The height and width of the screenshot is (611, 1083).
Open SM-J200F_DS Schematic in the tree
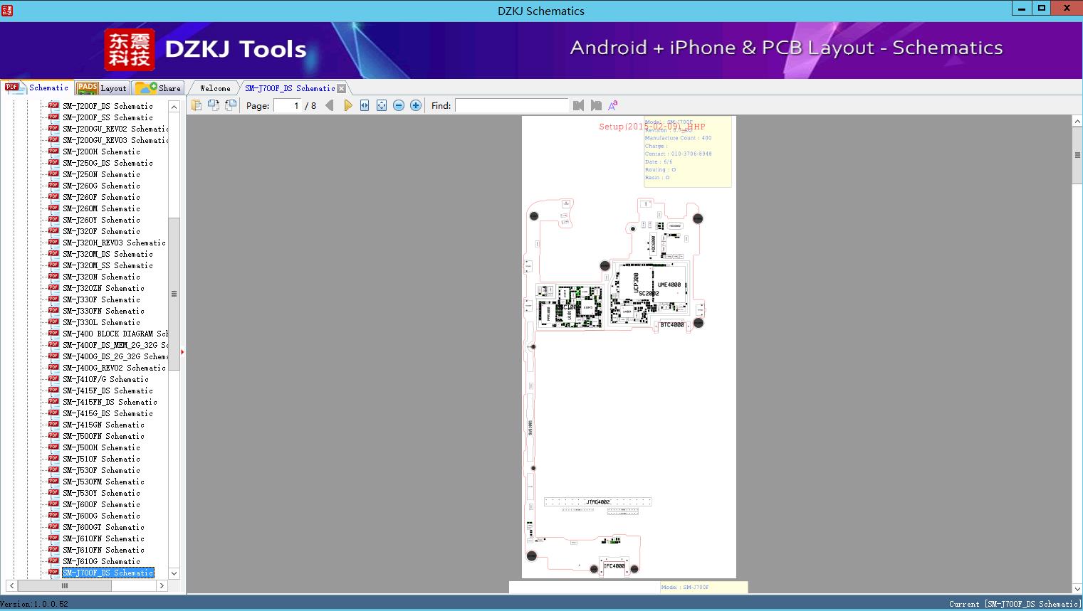coord(108,106)
